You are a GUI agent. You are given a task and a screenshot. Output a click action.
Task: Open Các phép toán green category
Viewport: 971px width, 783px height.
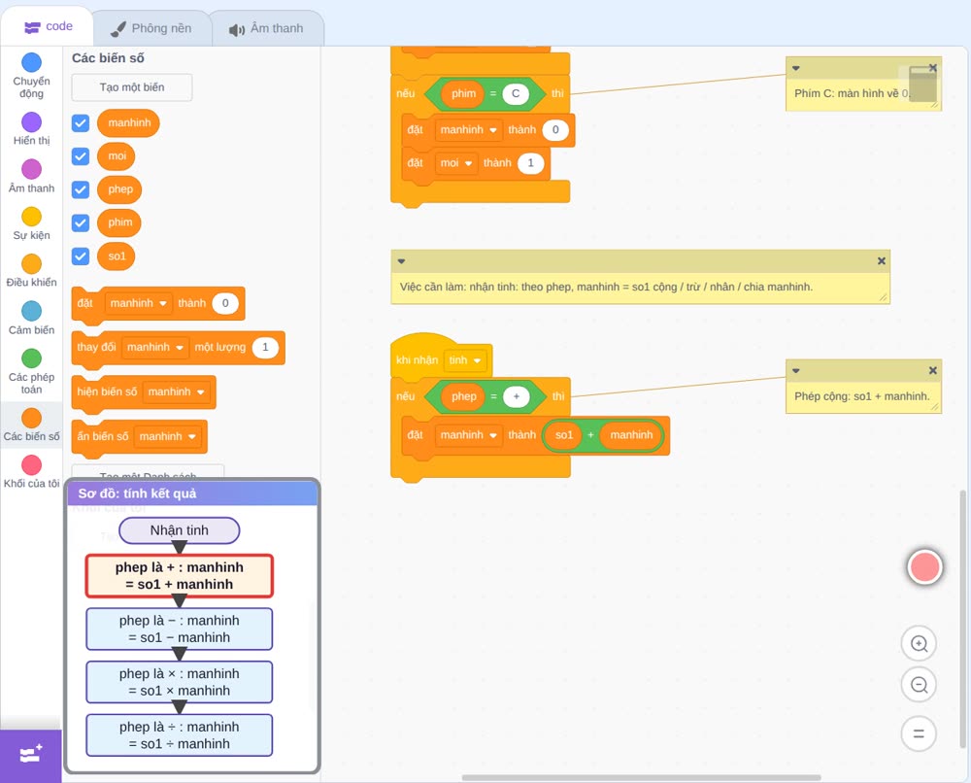[32, 358]
